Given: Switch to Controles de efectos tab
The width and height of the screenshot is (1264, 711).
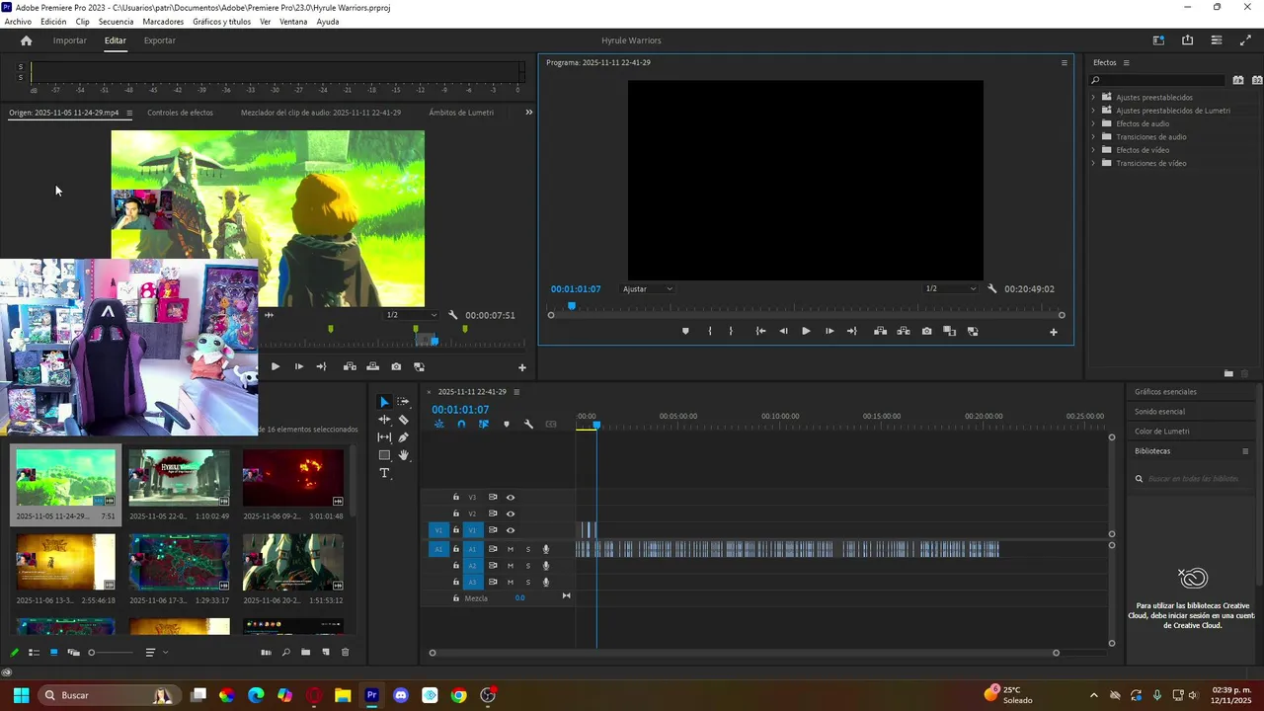Looking at the screenshot, I should (180, 113).
